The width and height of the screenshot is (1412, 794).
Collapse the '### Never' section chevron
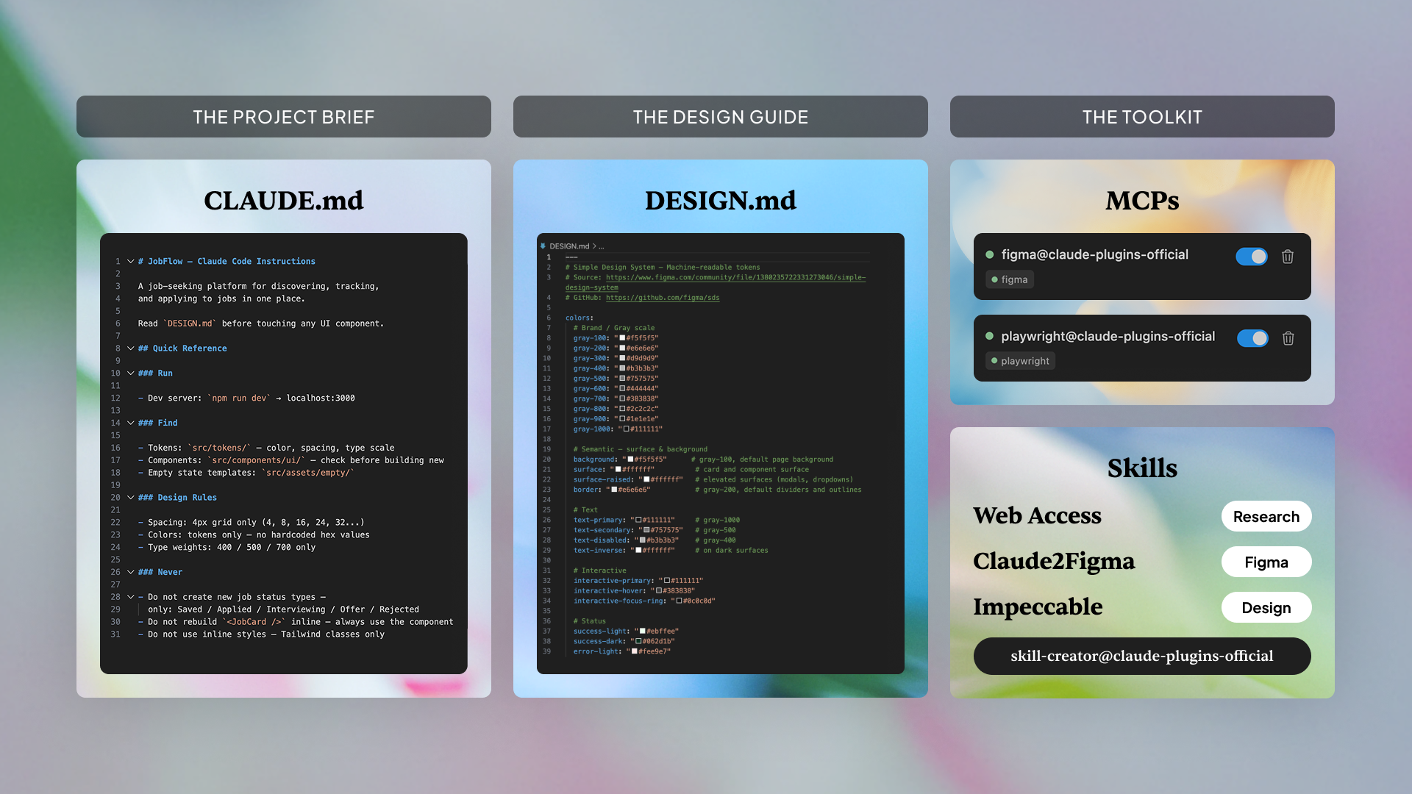pyautogui.click(x=131, y=572)
